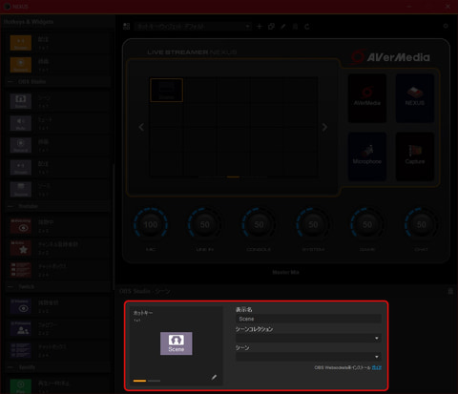This screenshot has height=394, width=458.
Task: Collapse the Twitch category in sidebar
Action: click(10, 287)
